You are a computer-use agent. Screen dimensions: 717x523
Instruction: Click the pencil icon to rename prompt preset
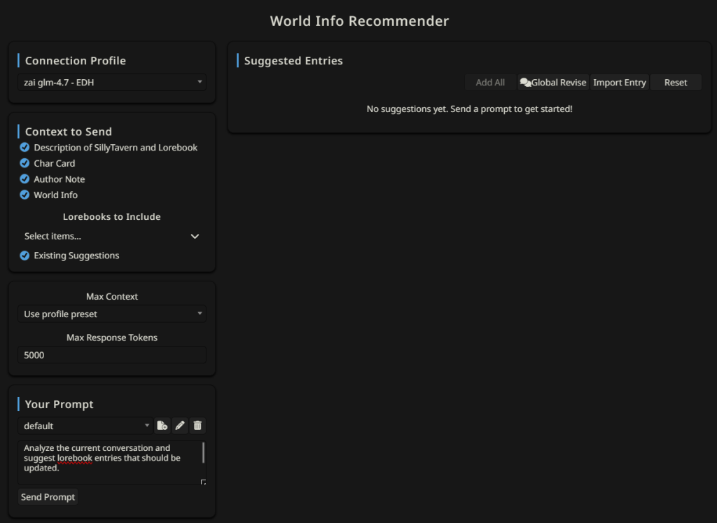click(x=180, y=426)
